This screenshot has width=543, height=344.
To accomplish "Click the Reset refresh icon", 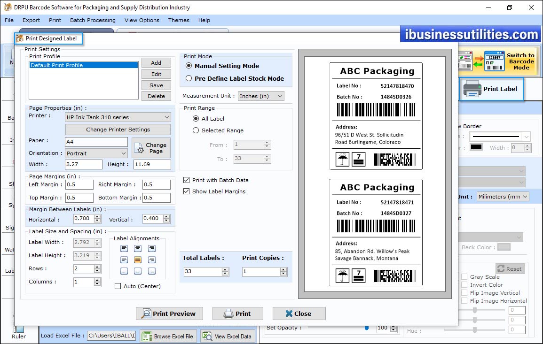I will (x=501, y=268).
